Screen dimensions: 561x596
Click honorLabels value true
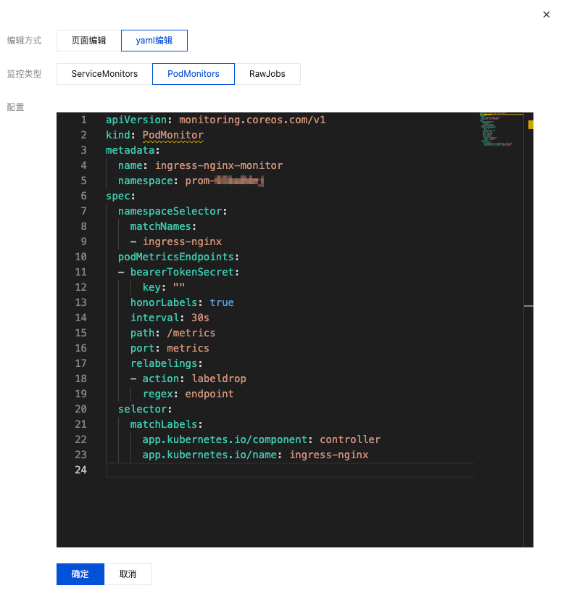point(222,302)
